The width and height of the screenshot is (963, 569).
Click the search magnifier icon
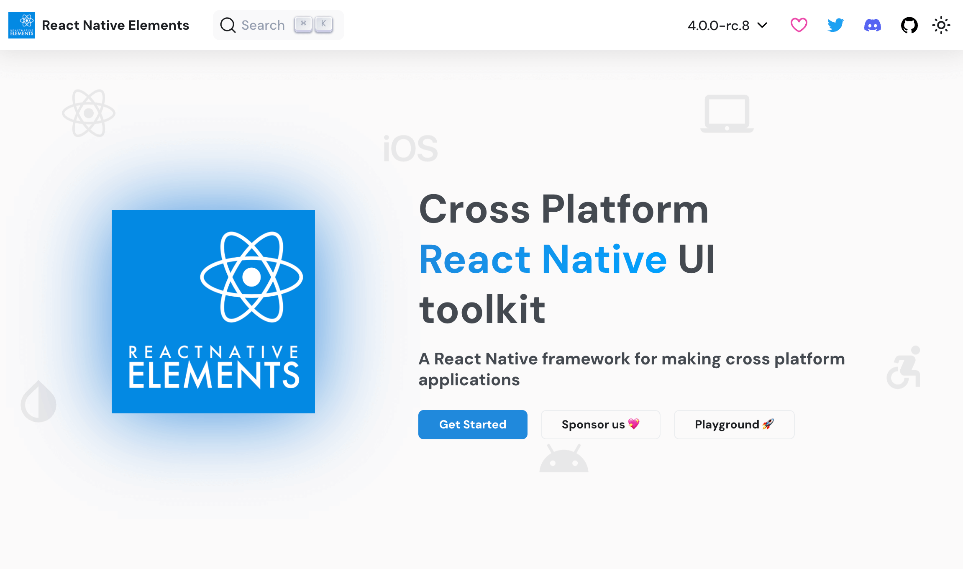(228, 25)
